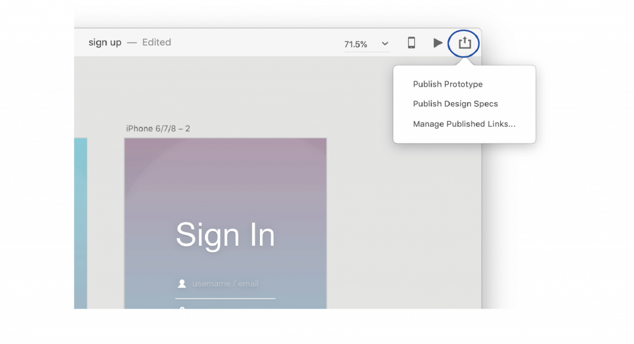This screenshot has height=344, width=634.
Task: Select Publish Design Specs menu item
Action: click(x=455, y=104)
